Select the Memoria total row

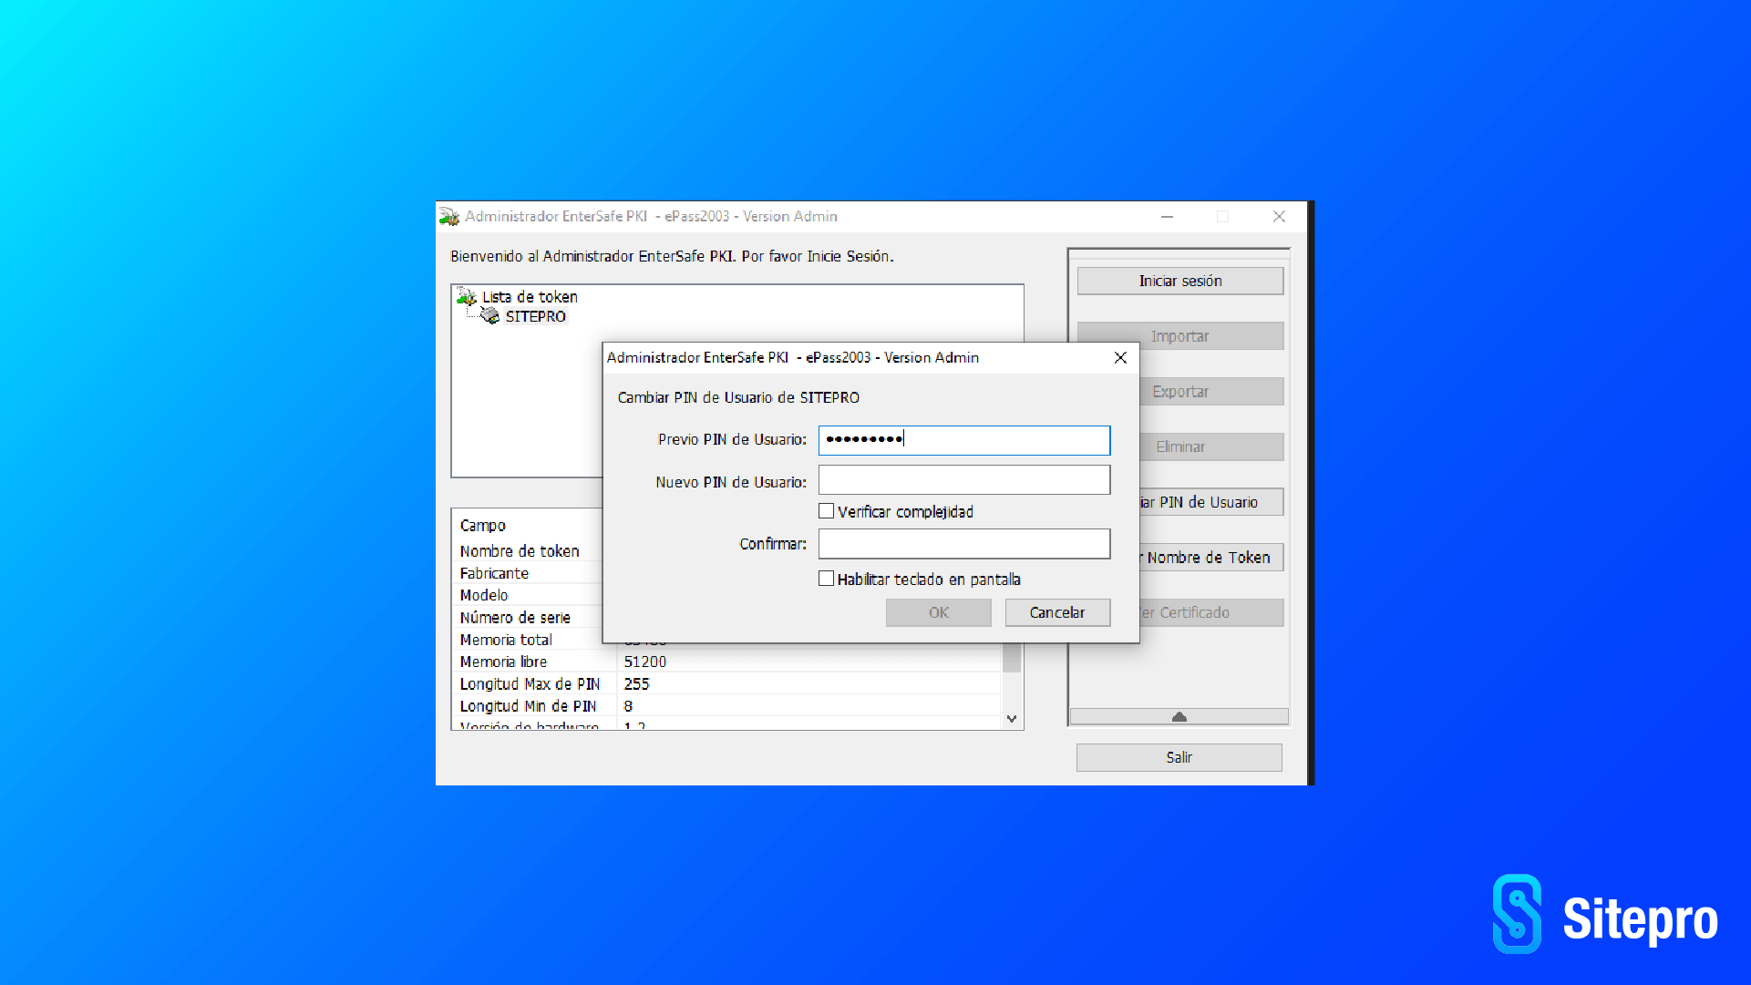528,640
